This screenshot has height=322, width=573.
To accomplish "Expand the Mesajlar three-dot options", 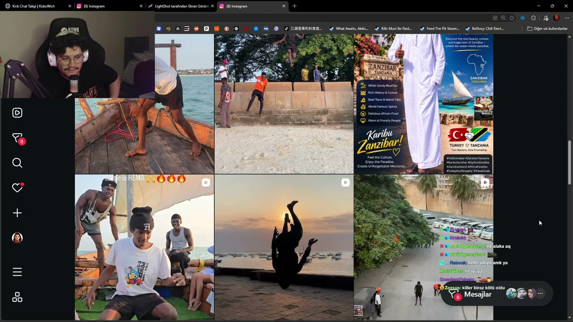I will point(540,294).
